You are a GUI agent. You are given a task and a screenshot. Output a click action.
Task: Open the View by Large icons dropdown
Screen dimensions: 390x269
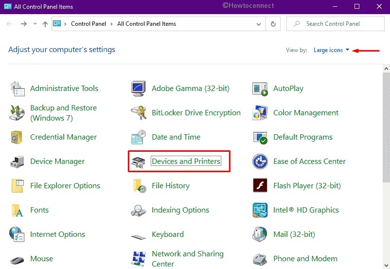click(x=331, y=50)
